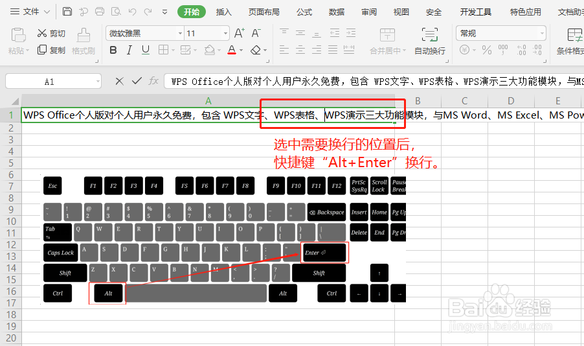Viewport: 584px width, 346px height.
Task: Switch to the 开始 tab
Action: coord(192,12)
